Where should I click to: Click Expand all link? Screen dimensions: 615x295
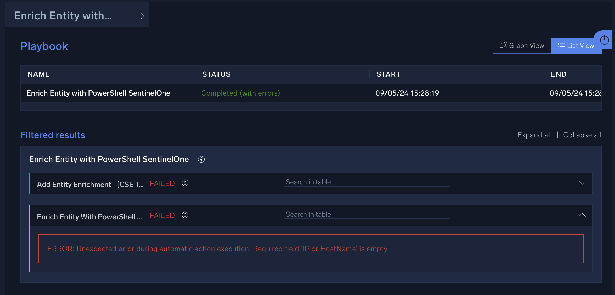point(534,135)
